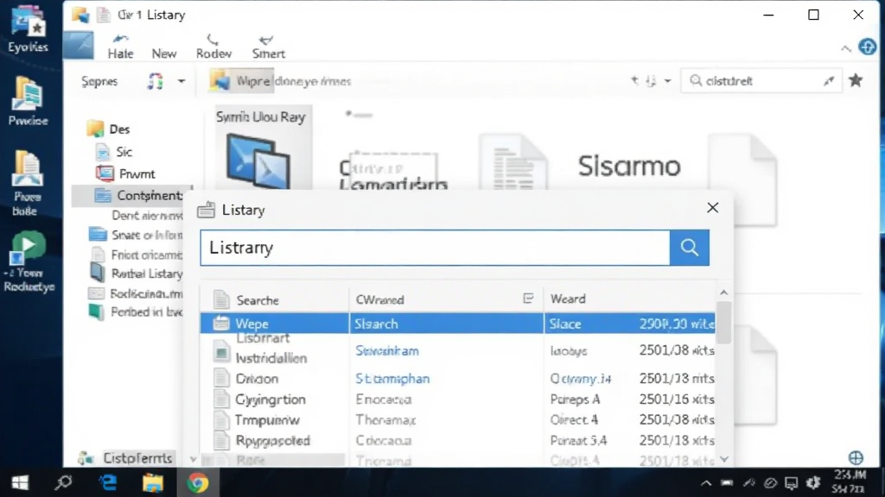Expand the sidebar chevron near Cistpfermts

click(193, 459)
